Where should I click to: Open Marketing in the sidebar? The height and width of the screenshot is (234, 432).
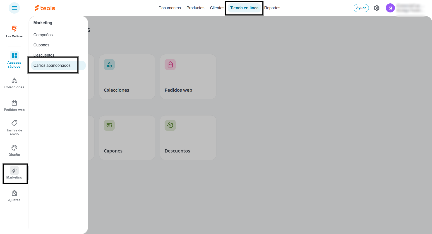[14, 173]
